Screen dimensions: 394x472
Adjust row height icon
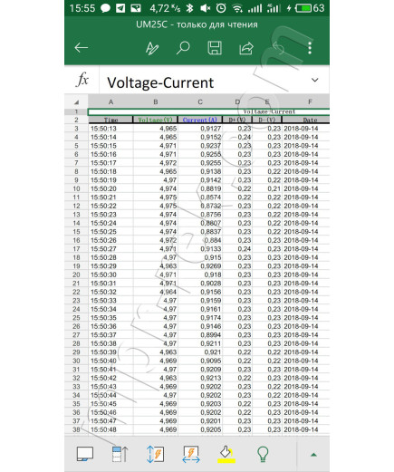(x=155, y=454)
